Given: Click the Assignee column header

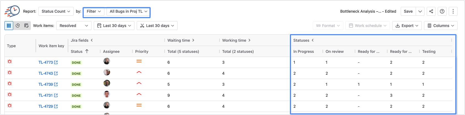Looking at the screenshot, I should (x=111, y=51).
